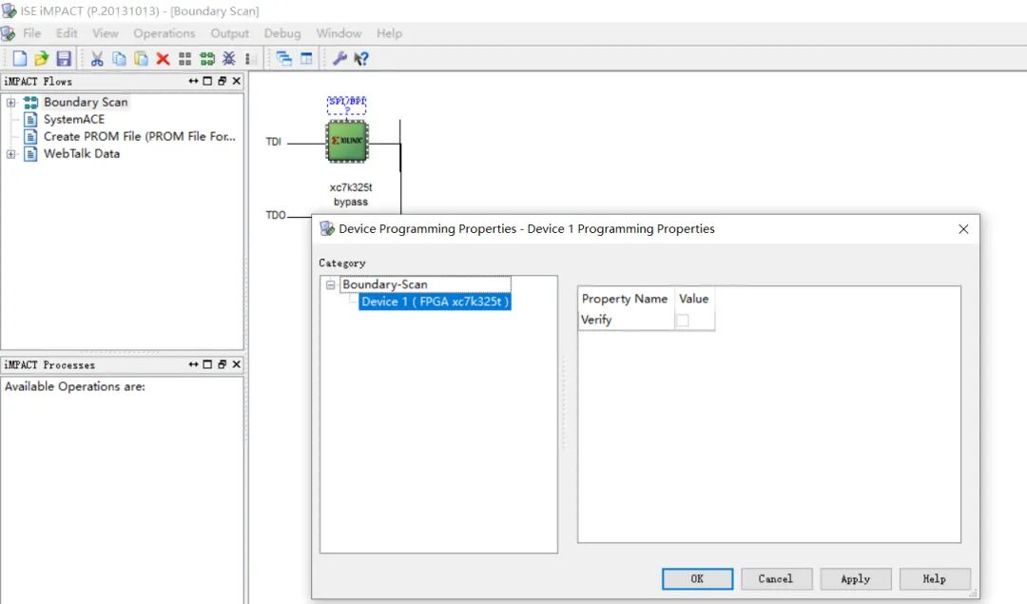Delete with the red X toolbar icon
Screen dimensions: 1027x604
tap(164, 59)
